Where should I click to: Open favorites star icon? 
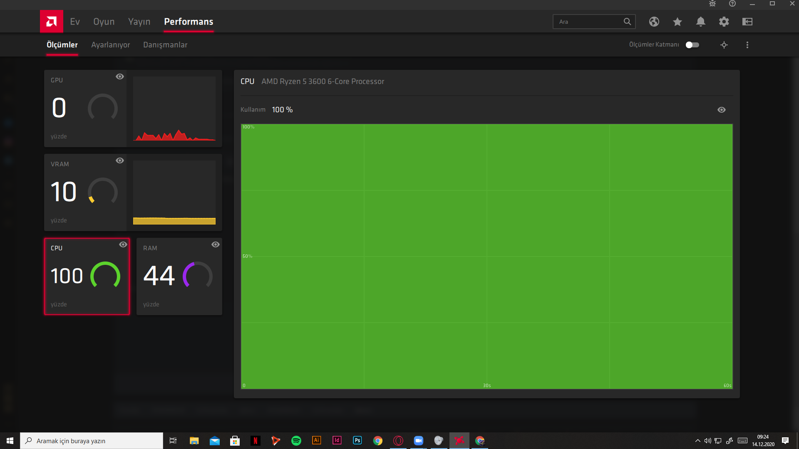coord(677,22)
